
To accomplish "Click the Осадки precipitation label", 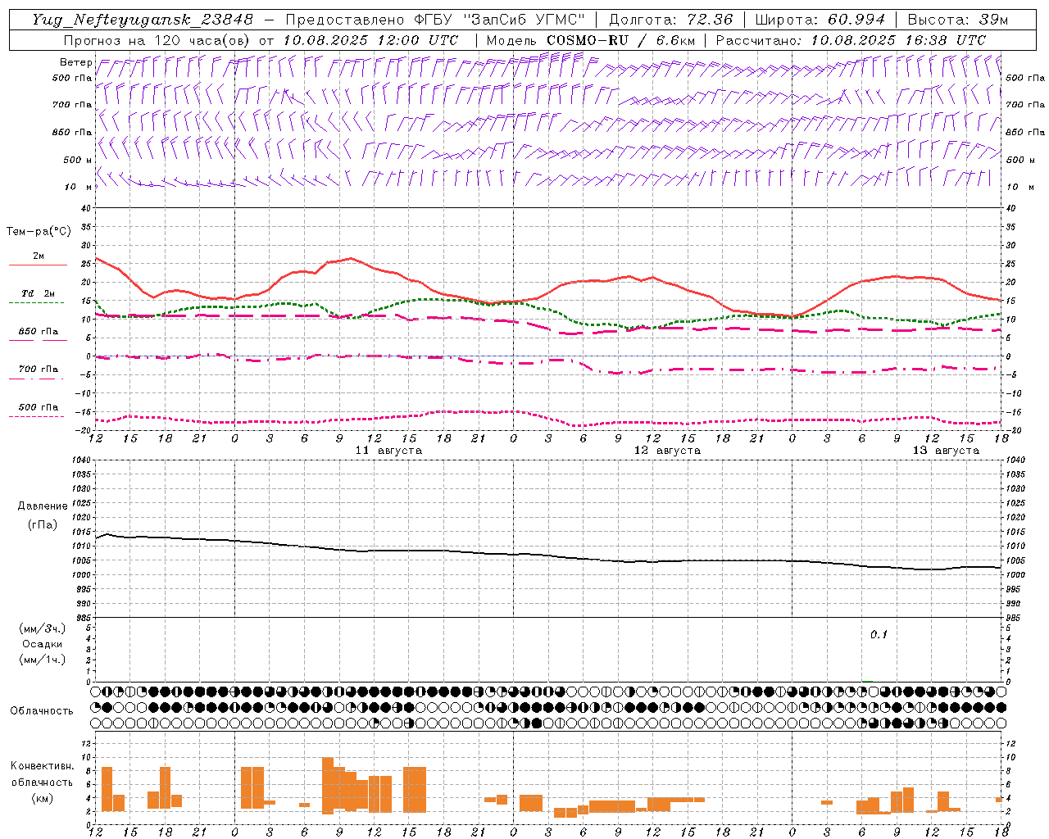I will [43, 644].
